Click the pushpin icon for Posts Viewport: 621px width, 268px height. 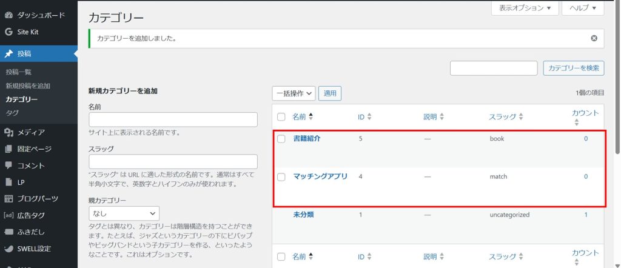point(8,54)
